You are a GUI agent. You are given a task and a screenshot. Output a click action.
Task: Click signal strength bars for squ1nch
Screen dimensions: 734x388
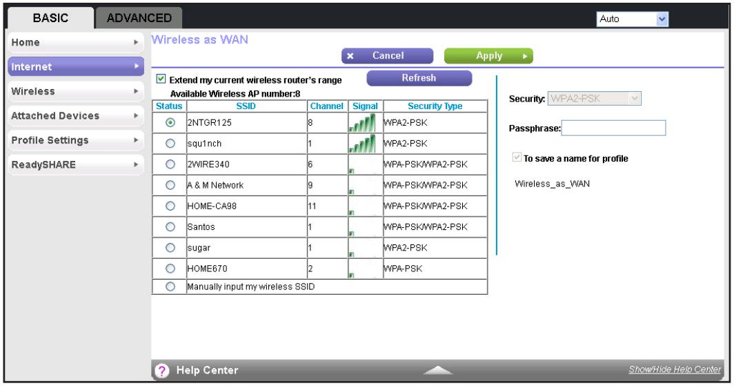(x=362, y=144)
